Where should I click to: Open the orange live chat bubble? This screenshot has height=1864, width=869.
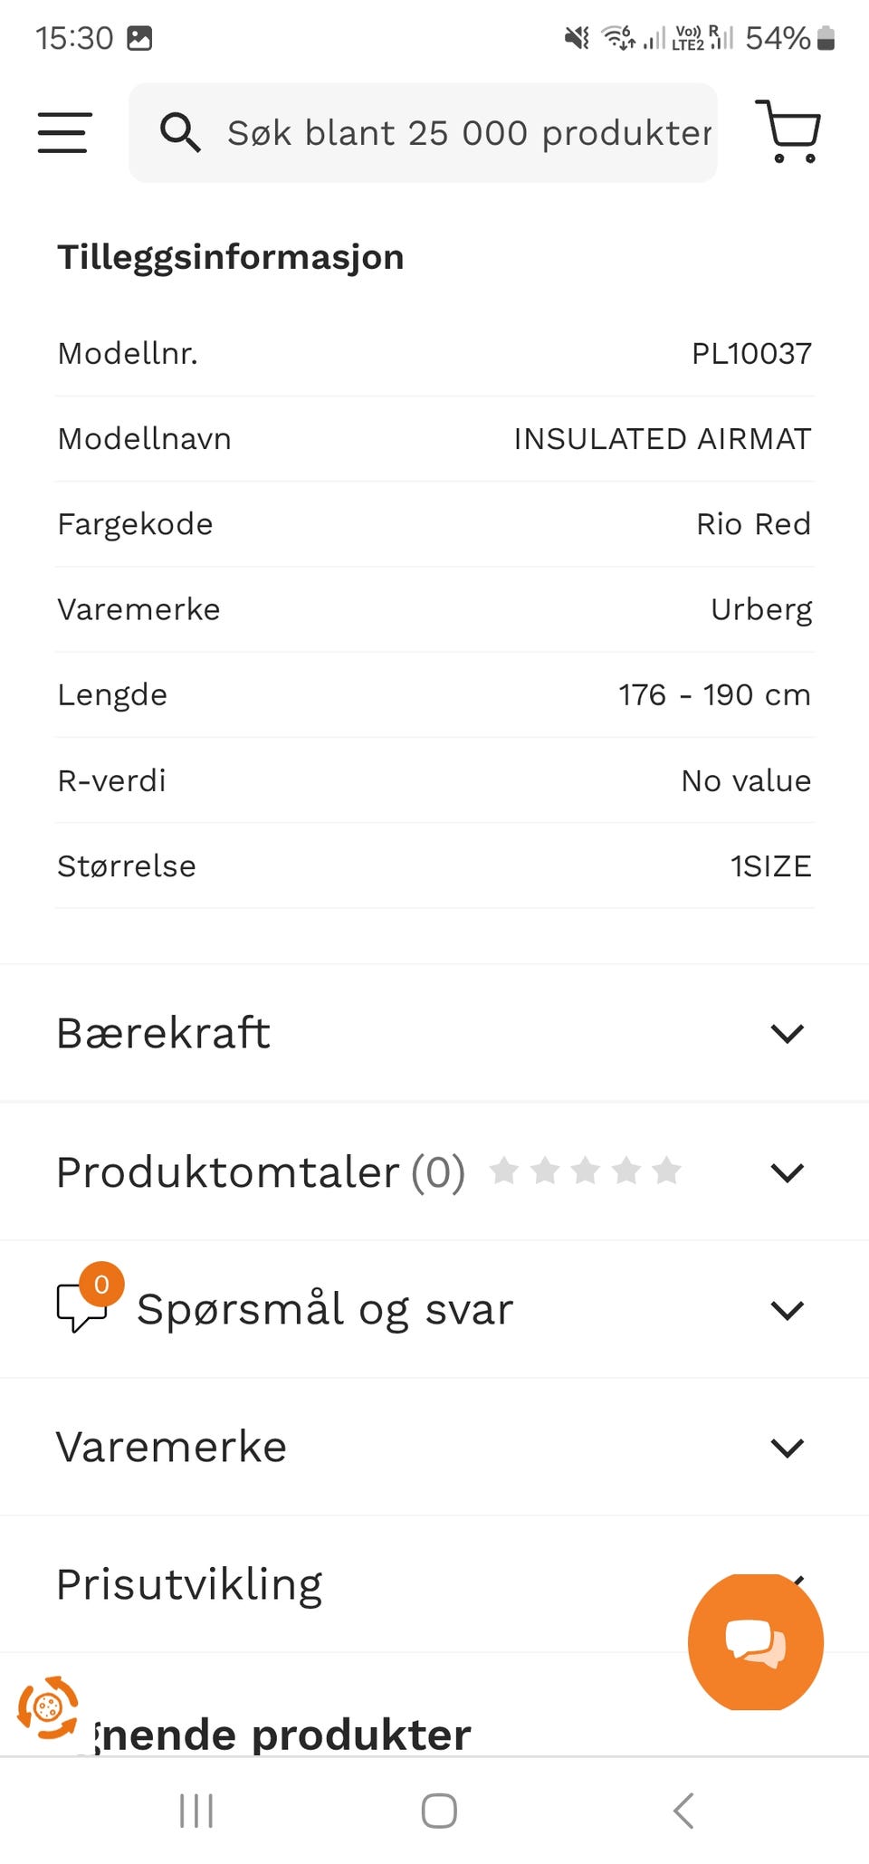pyautogui.click(x=756, y=1641)
